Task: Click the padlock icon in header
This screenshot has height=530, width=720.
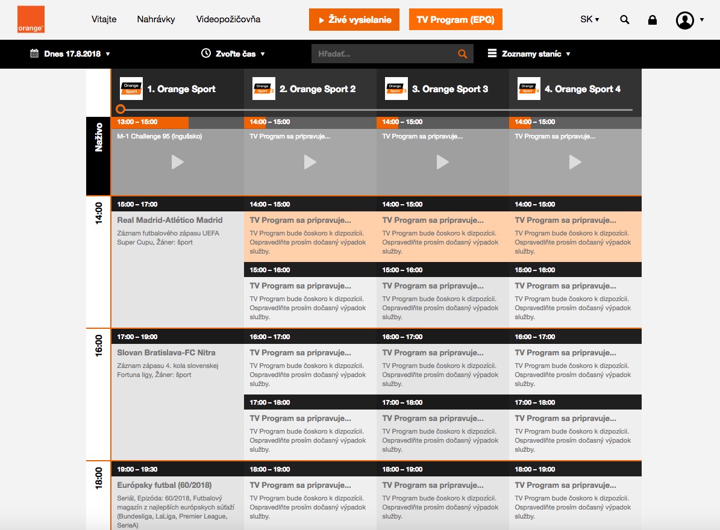Action: point(652,20)
